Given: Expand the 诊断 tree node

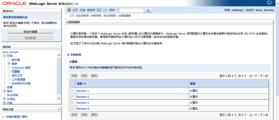Looking at the screenshot, I should point(4,103).
